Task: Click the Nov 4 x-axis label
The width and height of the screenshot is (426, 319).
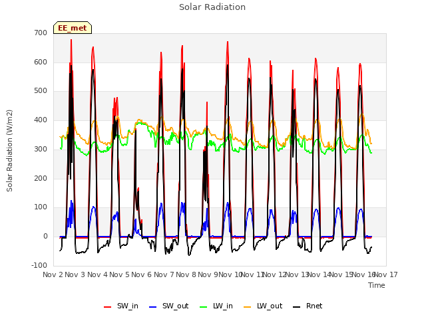Action: 98,274
